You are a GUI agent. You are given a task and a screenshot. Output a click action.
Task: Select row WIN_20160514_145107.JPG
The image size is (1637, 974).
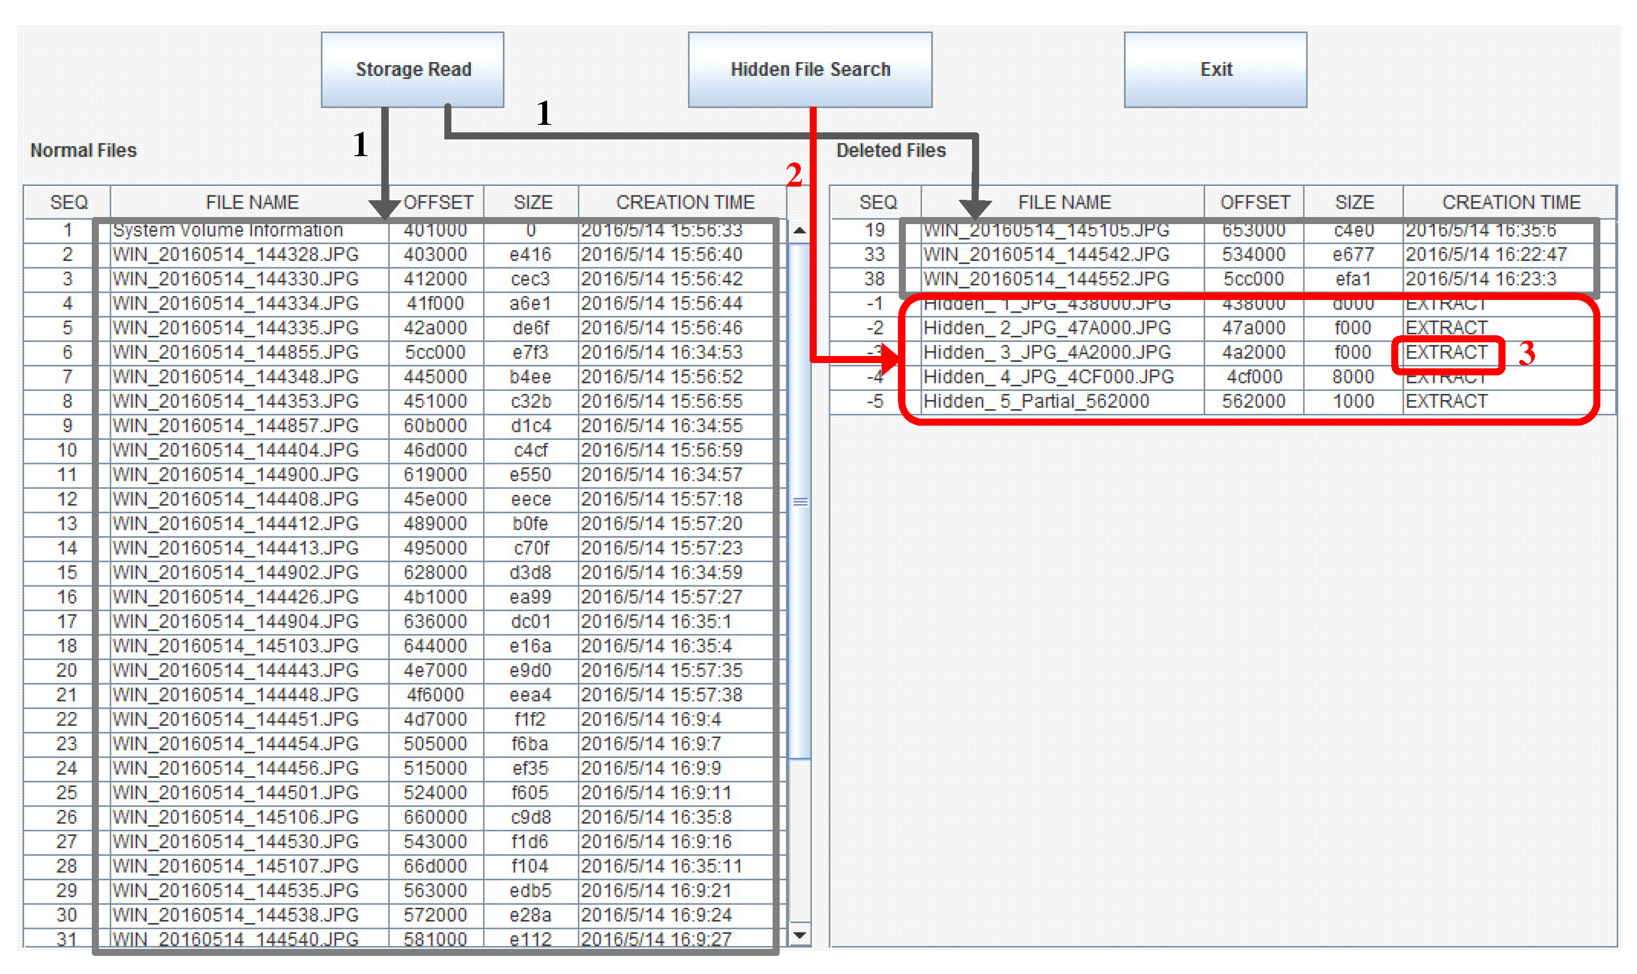(235, 866)
